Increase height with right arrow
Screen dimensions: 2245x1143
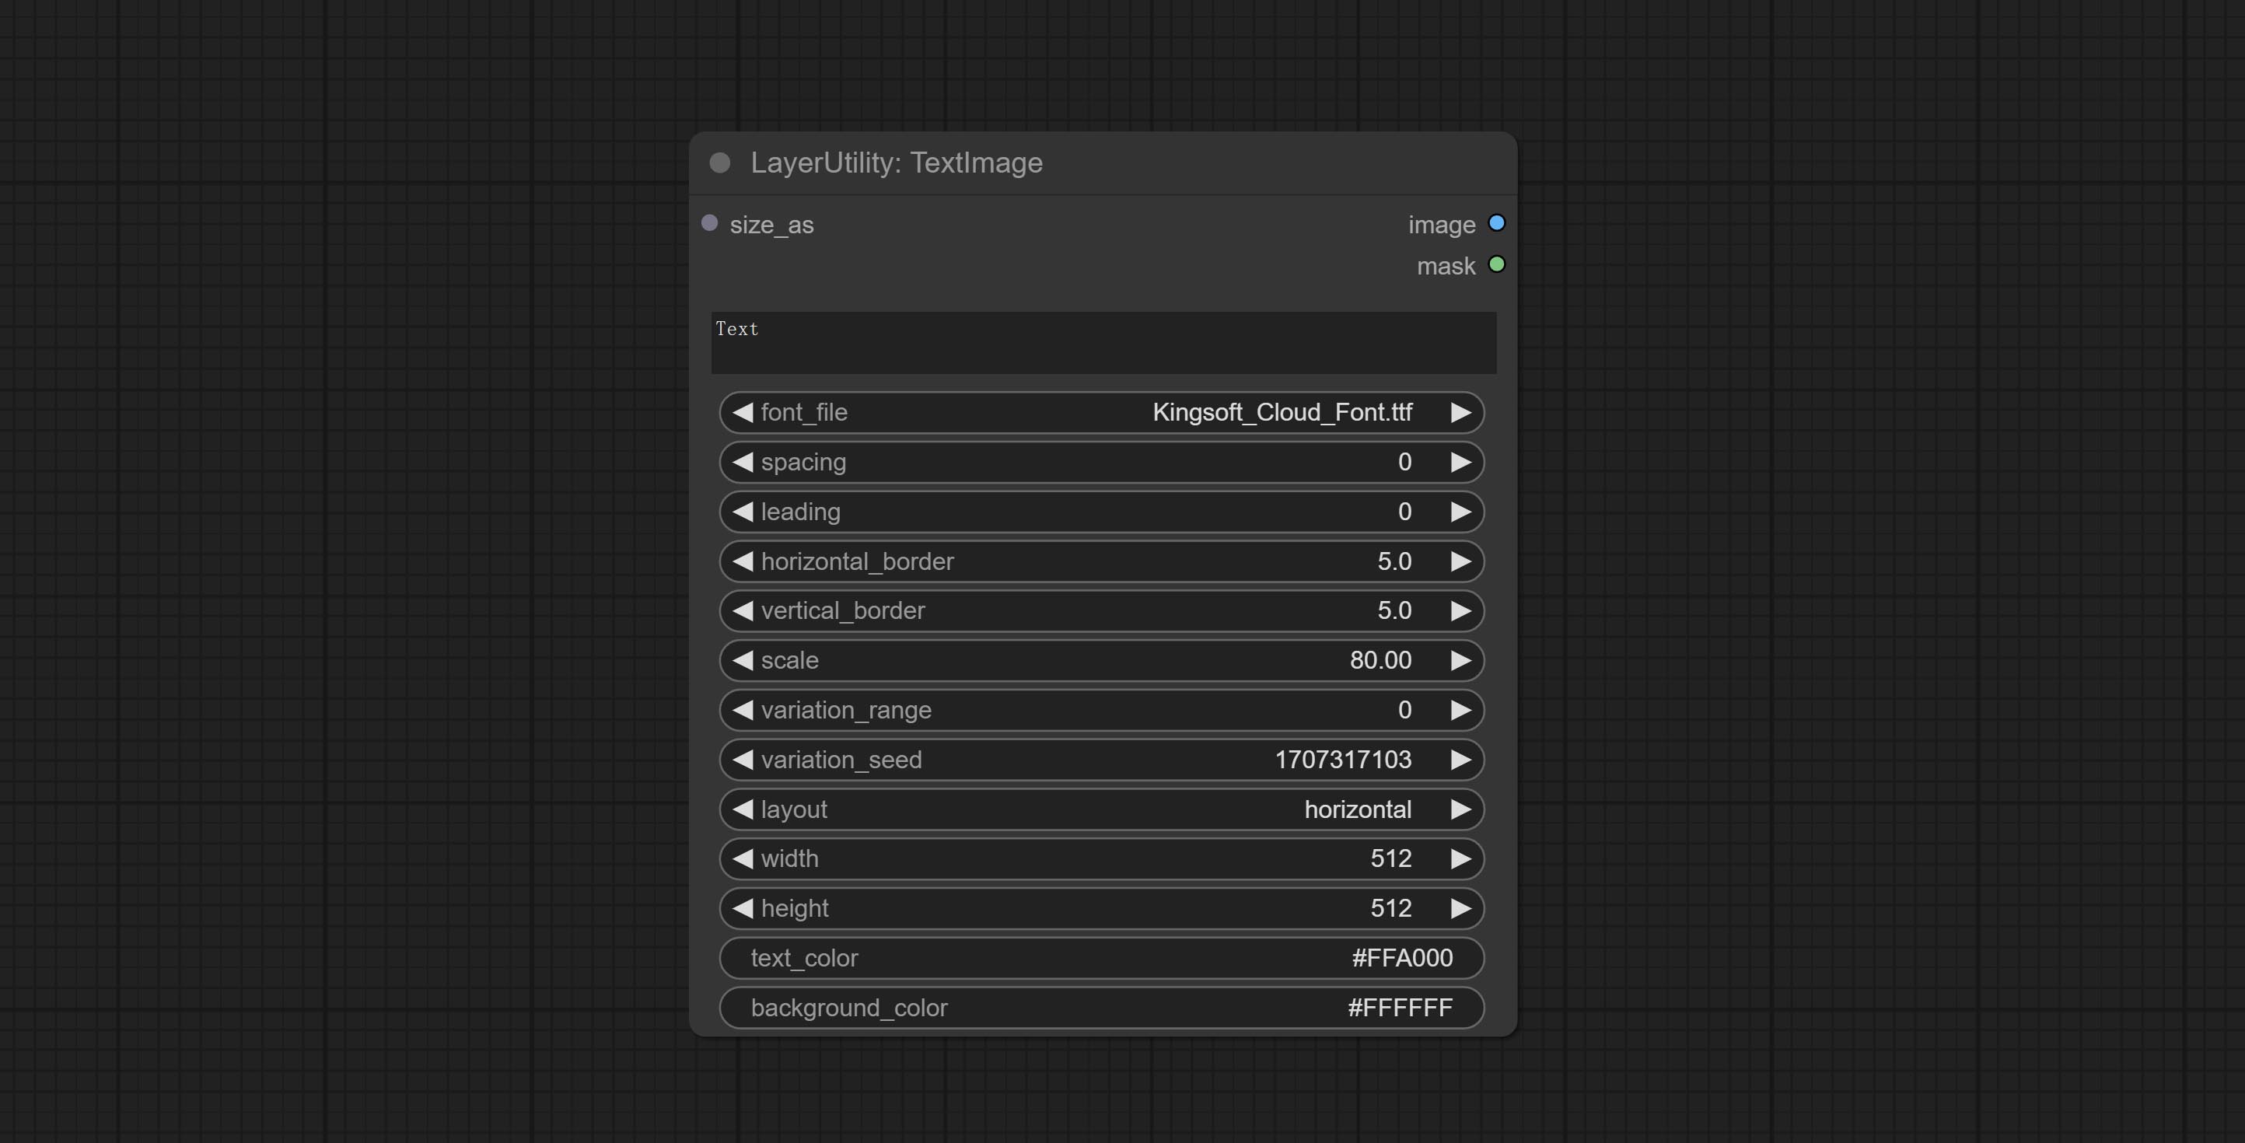(1460, 909)
